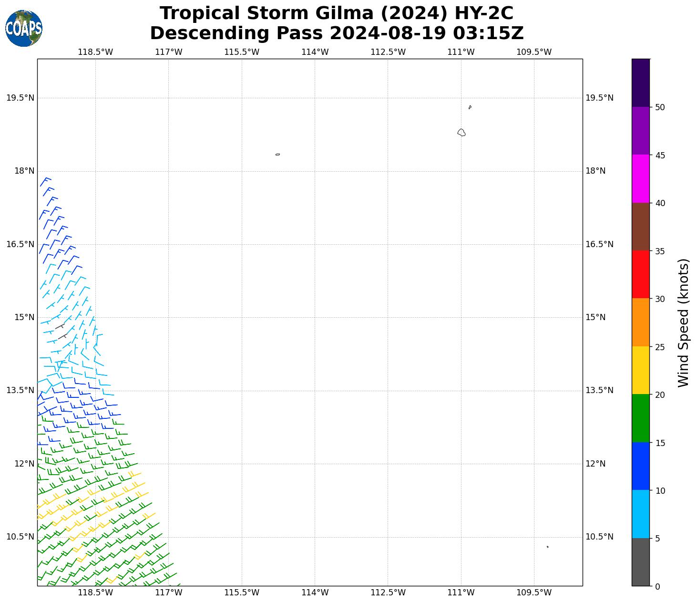The height and width of the screenshot is (603, 697).
Task: Select the orange 25–30 knot colorbar segment
Action: point(640,322)
